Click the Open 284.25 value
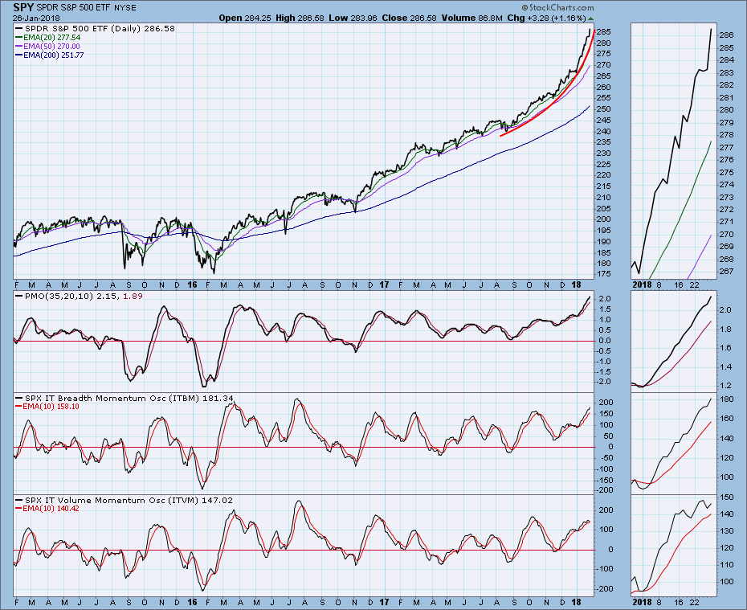This screenshot has height=610, width=747. (245, 18)
